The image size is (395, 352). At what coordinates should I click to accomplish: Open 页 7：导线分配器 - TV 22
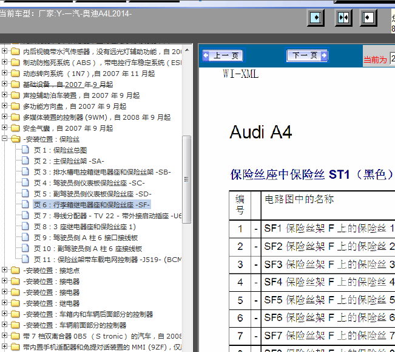pos(107,216)
